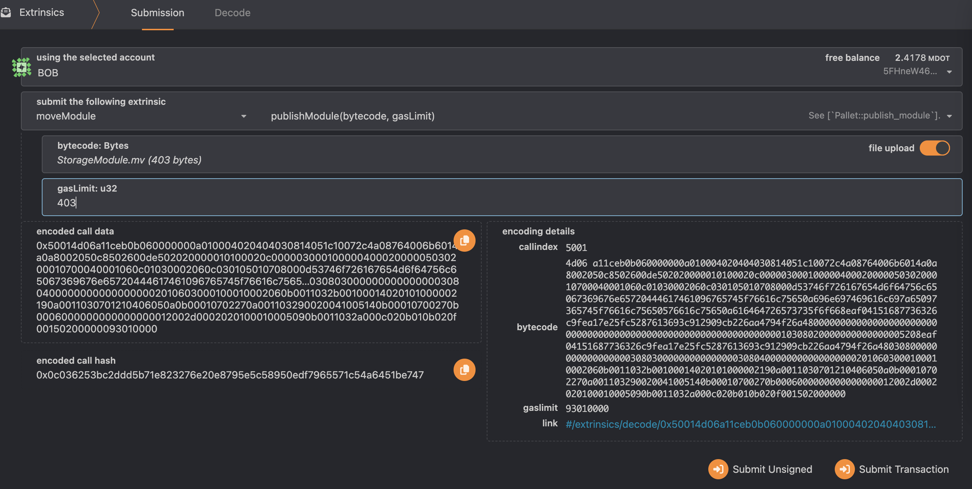972x489 pixels.
Task: Copy the encoded call data
Action: pyautogui.click(x=464, y=241)
